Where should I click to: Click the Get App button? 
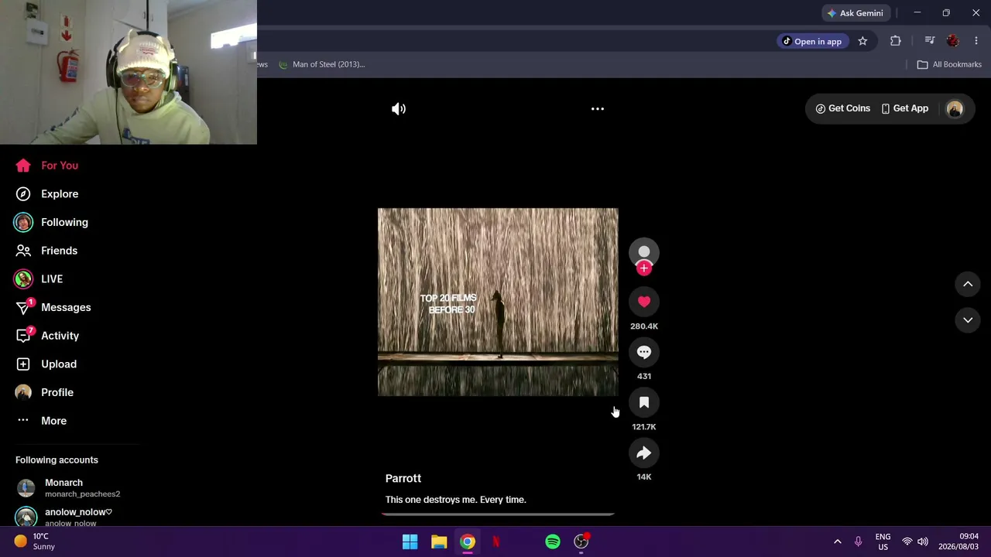click(904, 108)
